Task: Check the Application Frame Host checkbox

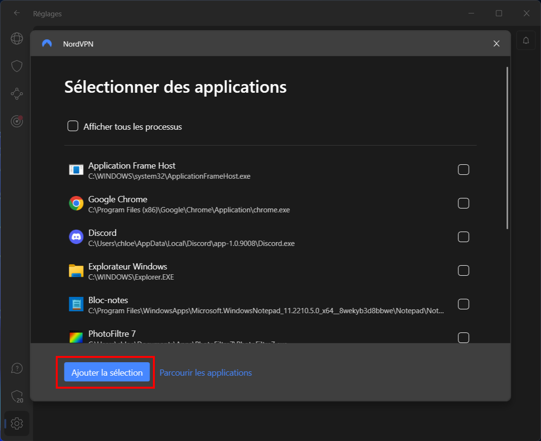Action: point(464,170)
